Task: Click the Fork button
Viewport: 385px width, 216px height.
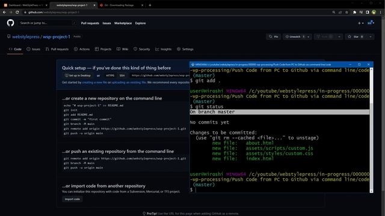Action: pos(325,37)
